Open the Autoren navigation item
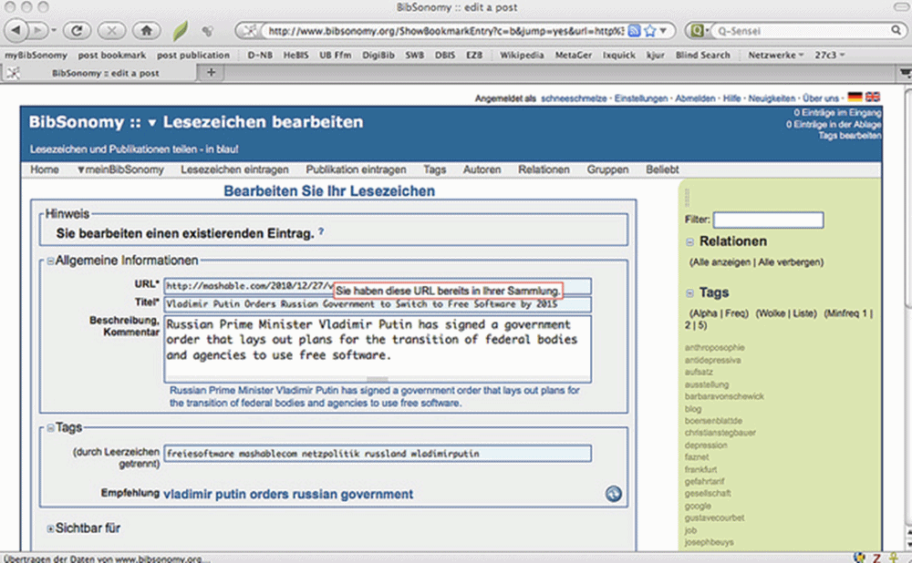Image resolution: width=912 pixels, height=563 pixels. pyautogui.click(x=482, y=169)
